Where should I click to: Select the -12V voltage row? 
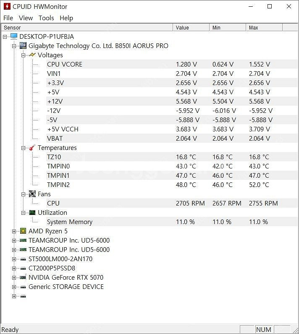pyautogui.click(x=172, y=110)
